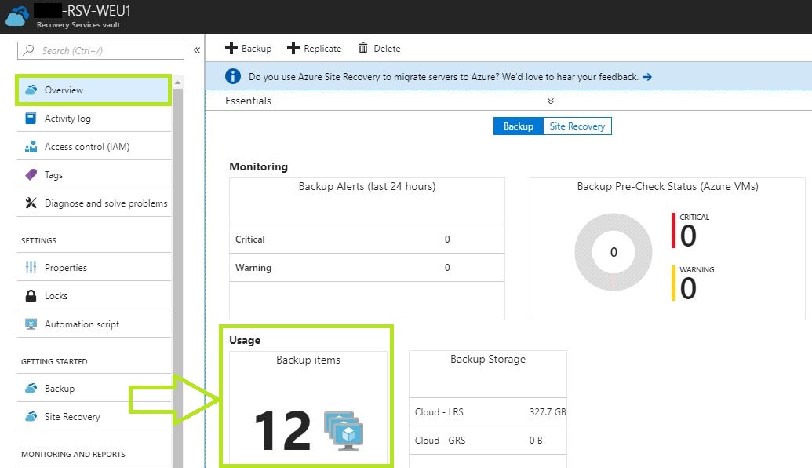Click the Overview cloud icon
The width and height of the screenshot is (812, 468).
point(31,90)
